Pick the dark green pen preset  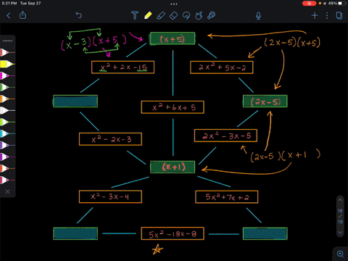(x=7, y=87)
